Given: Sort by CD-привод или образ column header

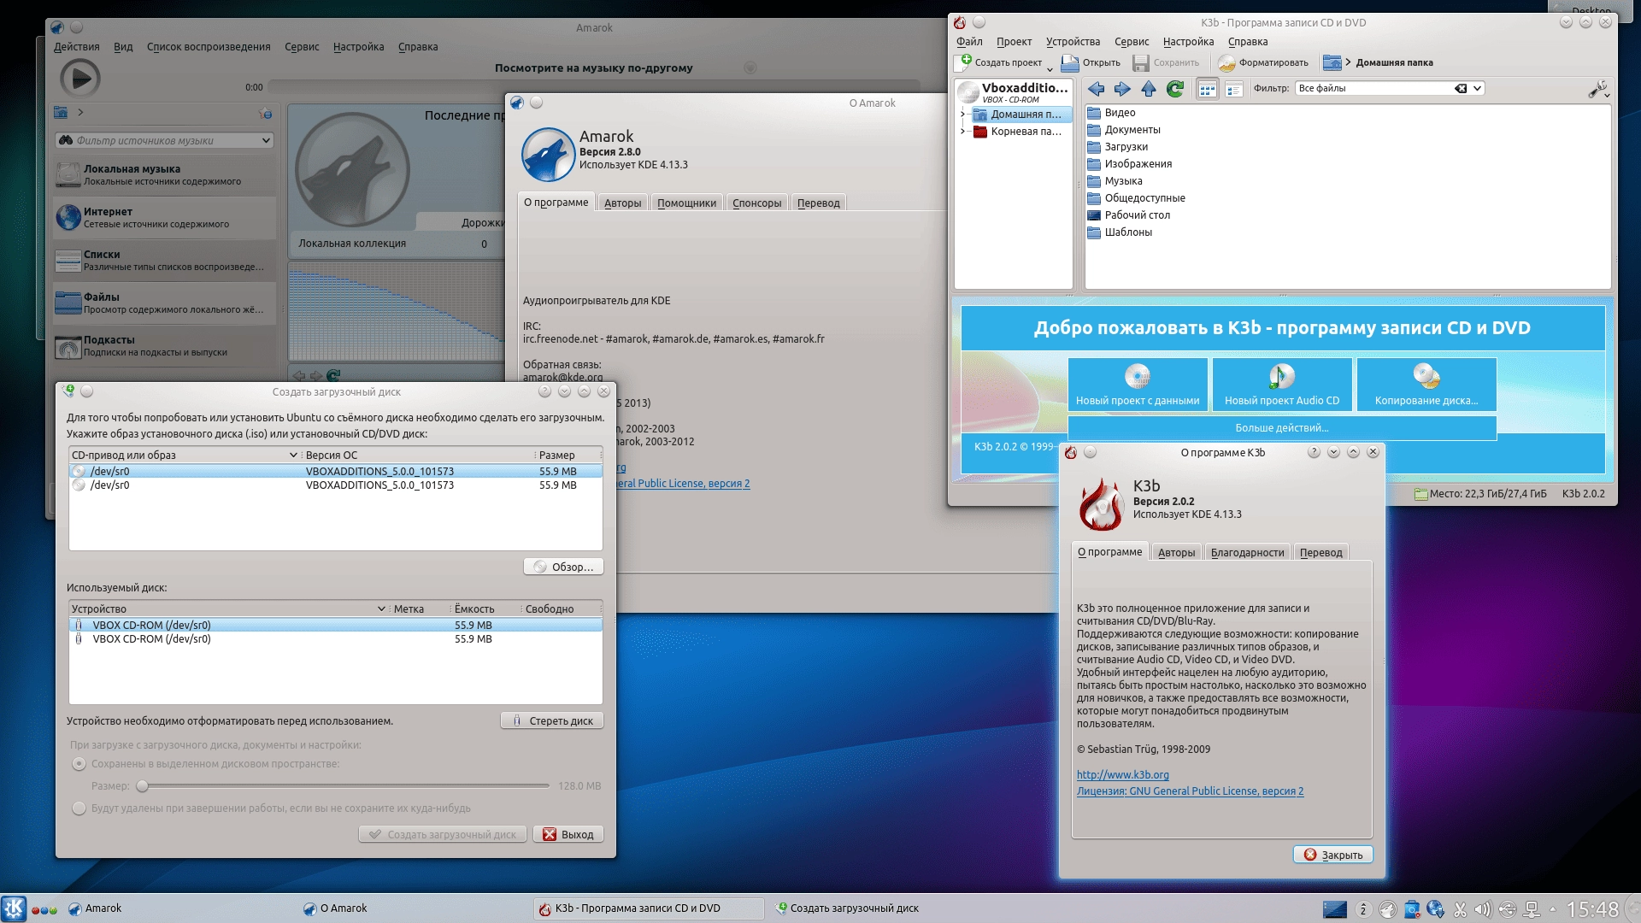Looking at the screenshot, I should (x=184, y=456).
